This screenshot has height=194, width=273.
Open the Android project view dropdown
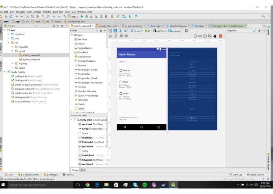point(20,26)
